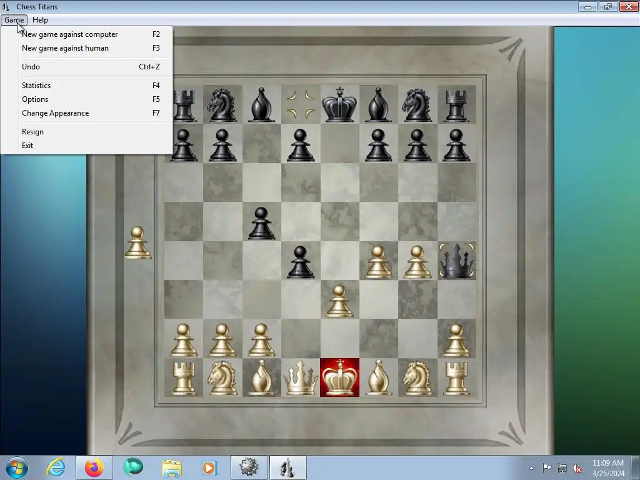
Task: Click the 11:09 AM clock
Action: coord(607,463)
